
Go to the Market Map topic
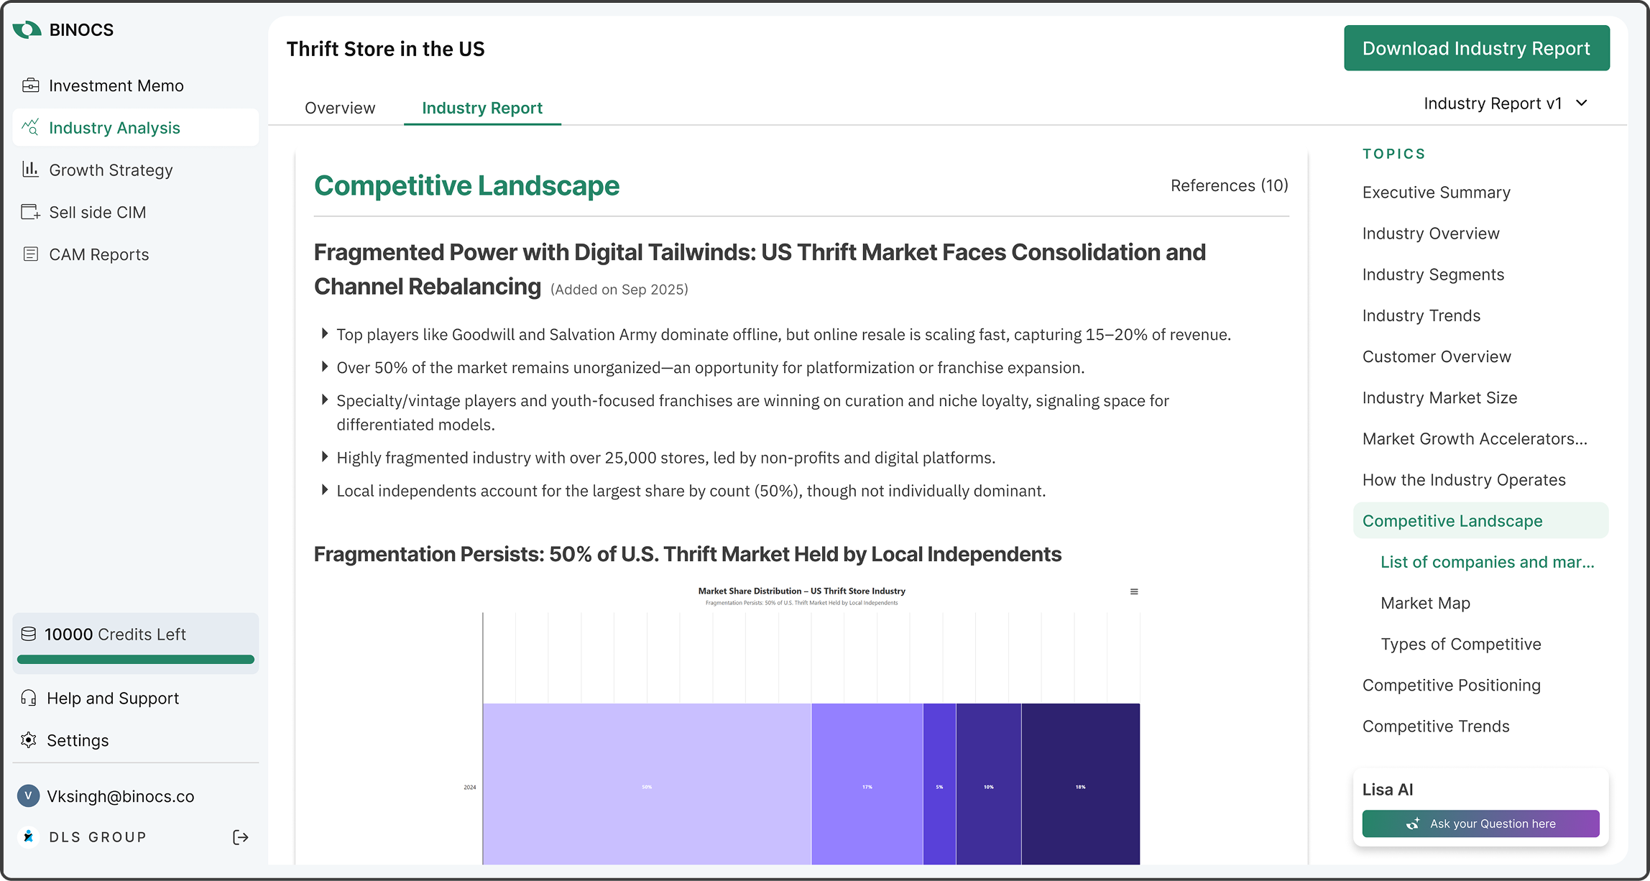(x=1425, y=603)
